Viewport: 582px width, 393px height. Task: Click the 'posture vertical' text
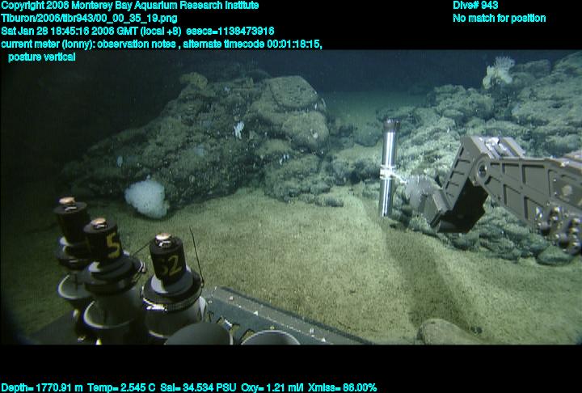[x=42, y=57]
